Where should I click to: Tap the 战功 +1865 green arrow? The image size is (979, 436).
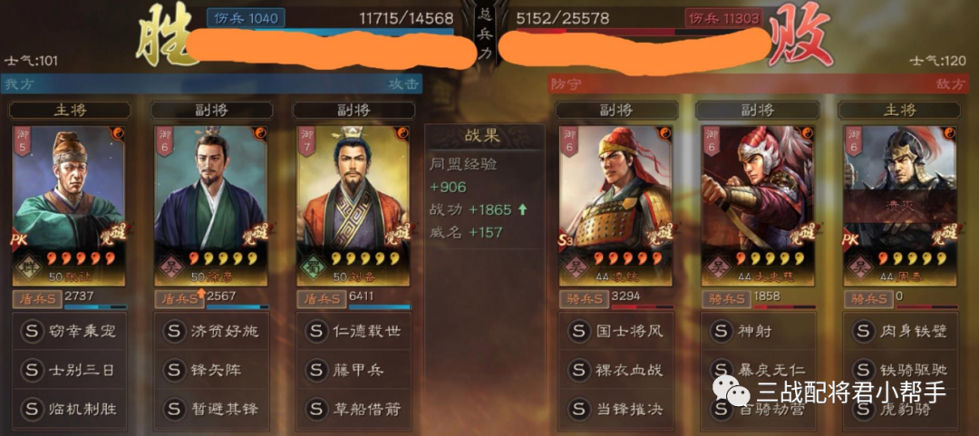[x=522, y=209]
